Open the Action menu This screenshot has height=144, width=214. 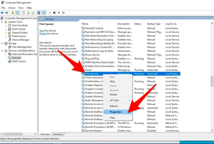11,8
